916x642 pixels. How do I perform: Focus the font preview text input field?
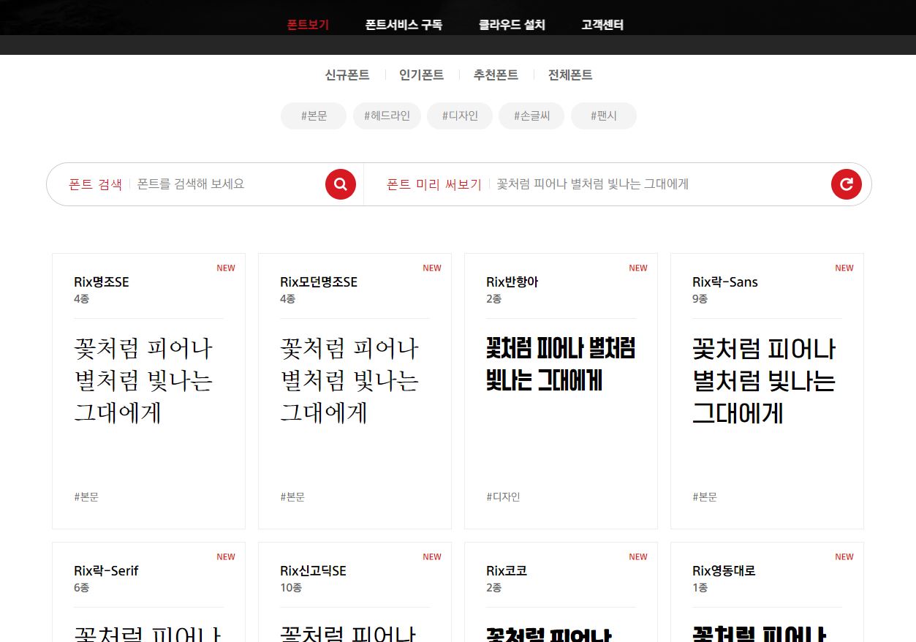click(x=660, y=184)
